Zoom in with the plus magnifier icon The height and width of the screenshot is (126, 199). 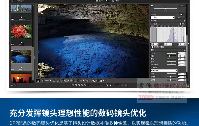[x=58, y=81]
